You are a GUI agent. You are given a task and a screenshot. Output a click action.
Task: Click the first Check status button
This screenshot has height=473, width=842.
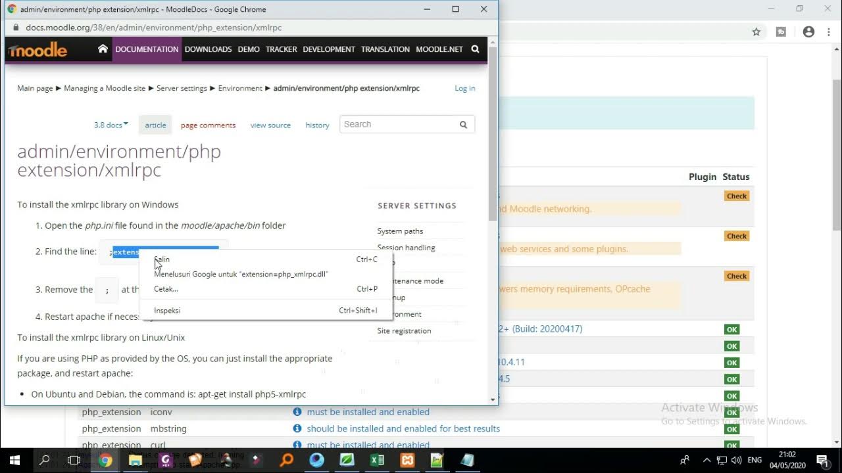coord(737,196)
